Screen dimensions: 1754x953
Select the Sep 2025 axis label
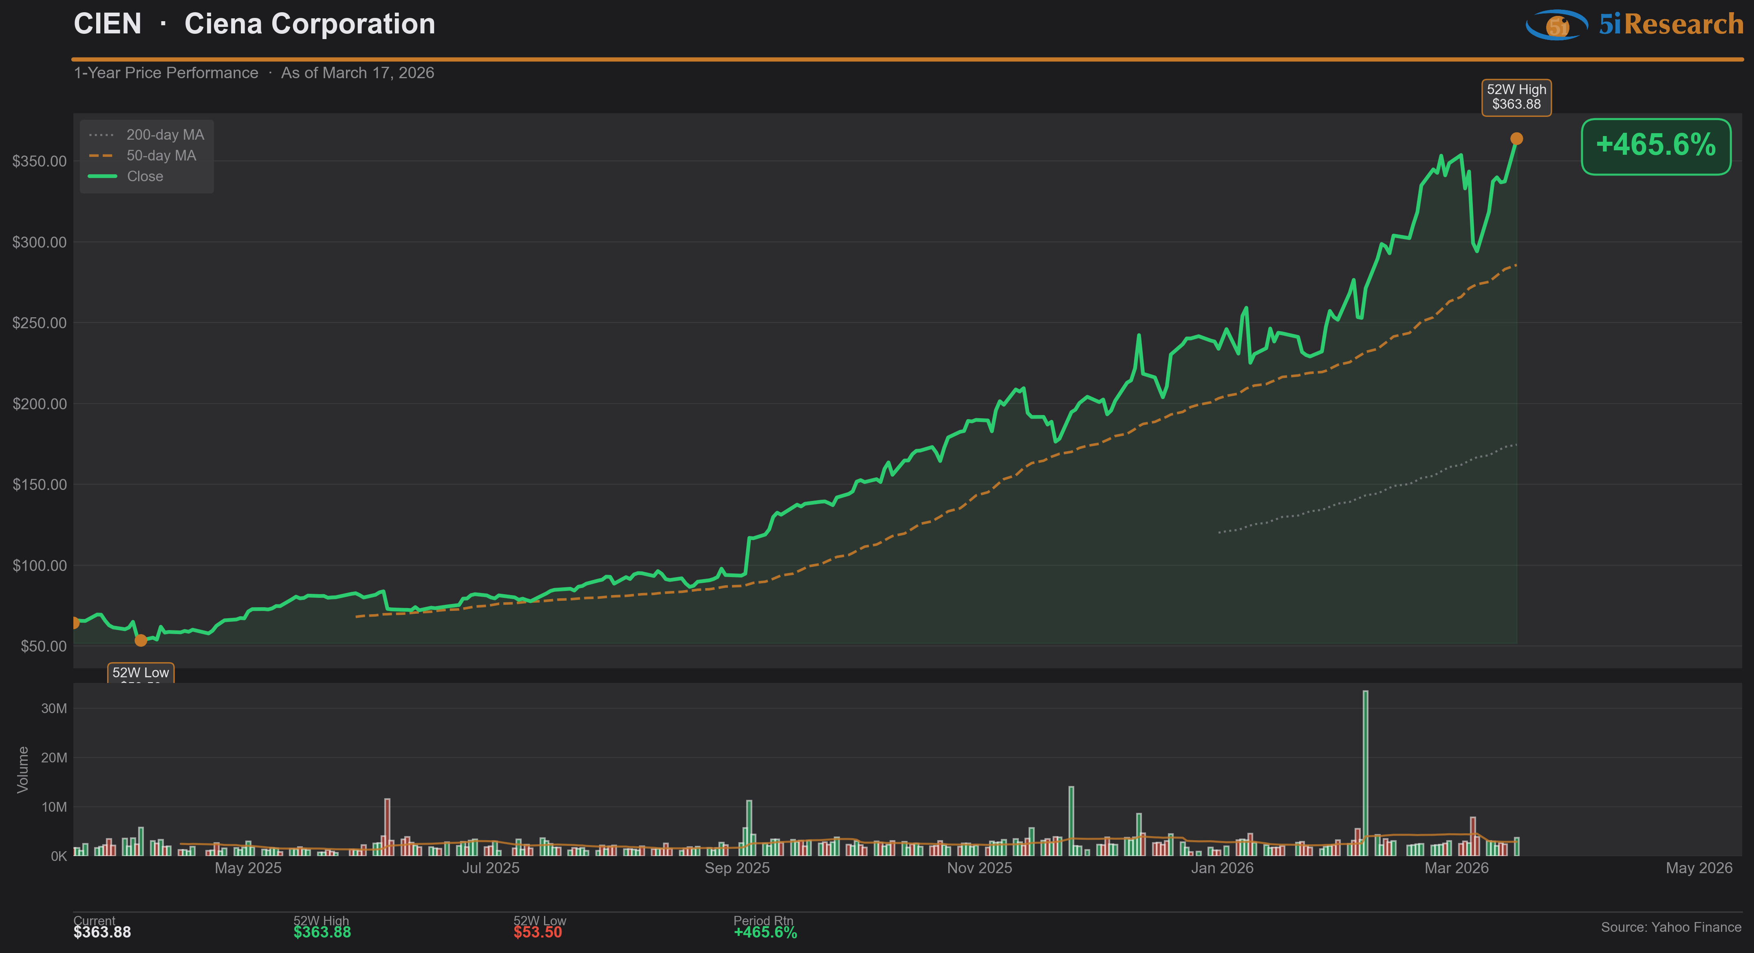[737, 868]
